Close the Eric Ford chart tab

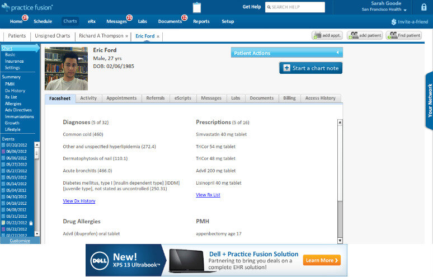click(x=158, y=36)
